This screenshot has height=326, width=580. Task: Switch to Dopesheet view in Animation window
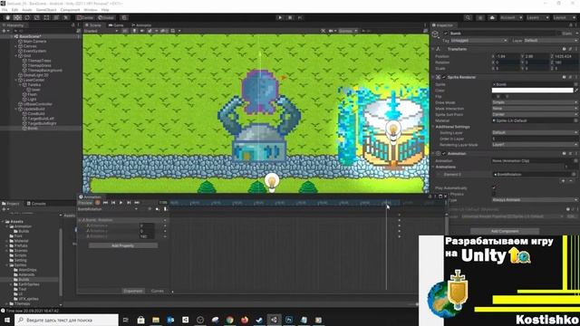coord(133,291)
